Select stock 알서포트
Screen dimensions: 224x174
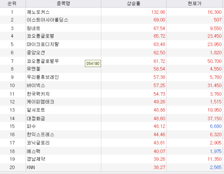[x=36, y=110]
